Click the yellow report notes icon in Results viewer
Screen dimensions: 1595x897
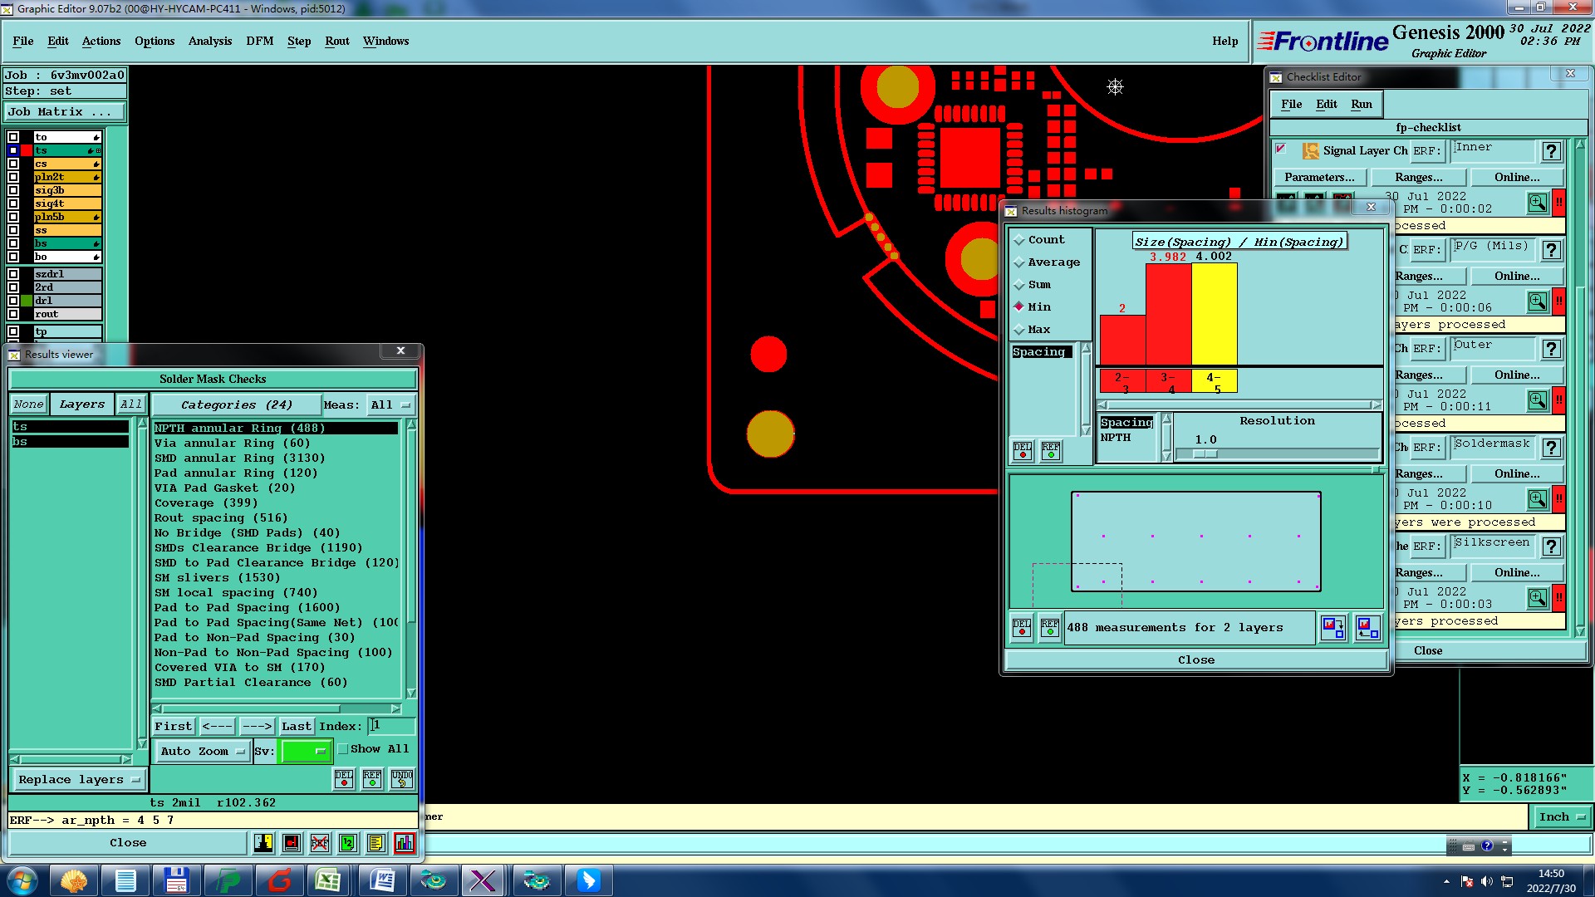point(375,843)
